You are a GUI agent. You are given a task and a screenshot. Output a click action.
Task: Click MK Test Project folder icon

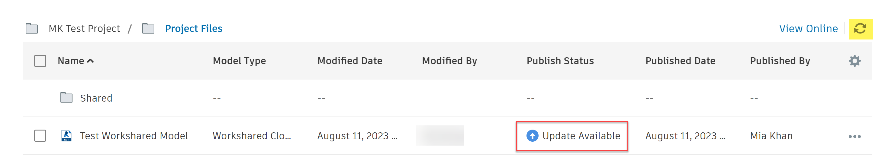[31, 28]
